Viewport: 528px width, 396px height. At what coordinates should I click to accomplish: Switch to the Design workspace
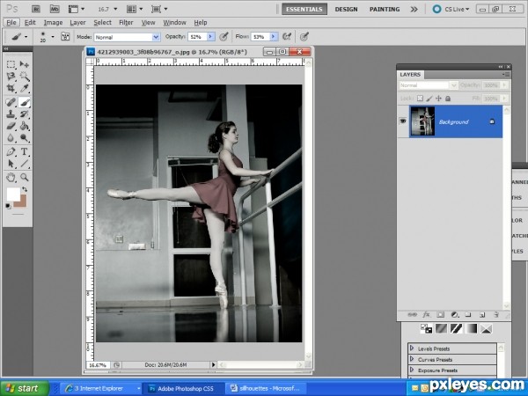tap(346, 9)
